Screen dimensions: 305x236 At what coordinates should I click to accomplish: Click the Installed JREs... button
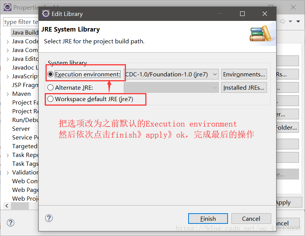click(x=244, y=87)
